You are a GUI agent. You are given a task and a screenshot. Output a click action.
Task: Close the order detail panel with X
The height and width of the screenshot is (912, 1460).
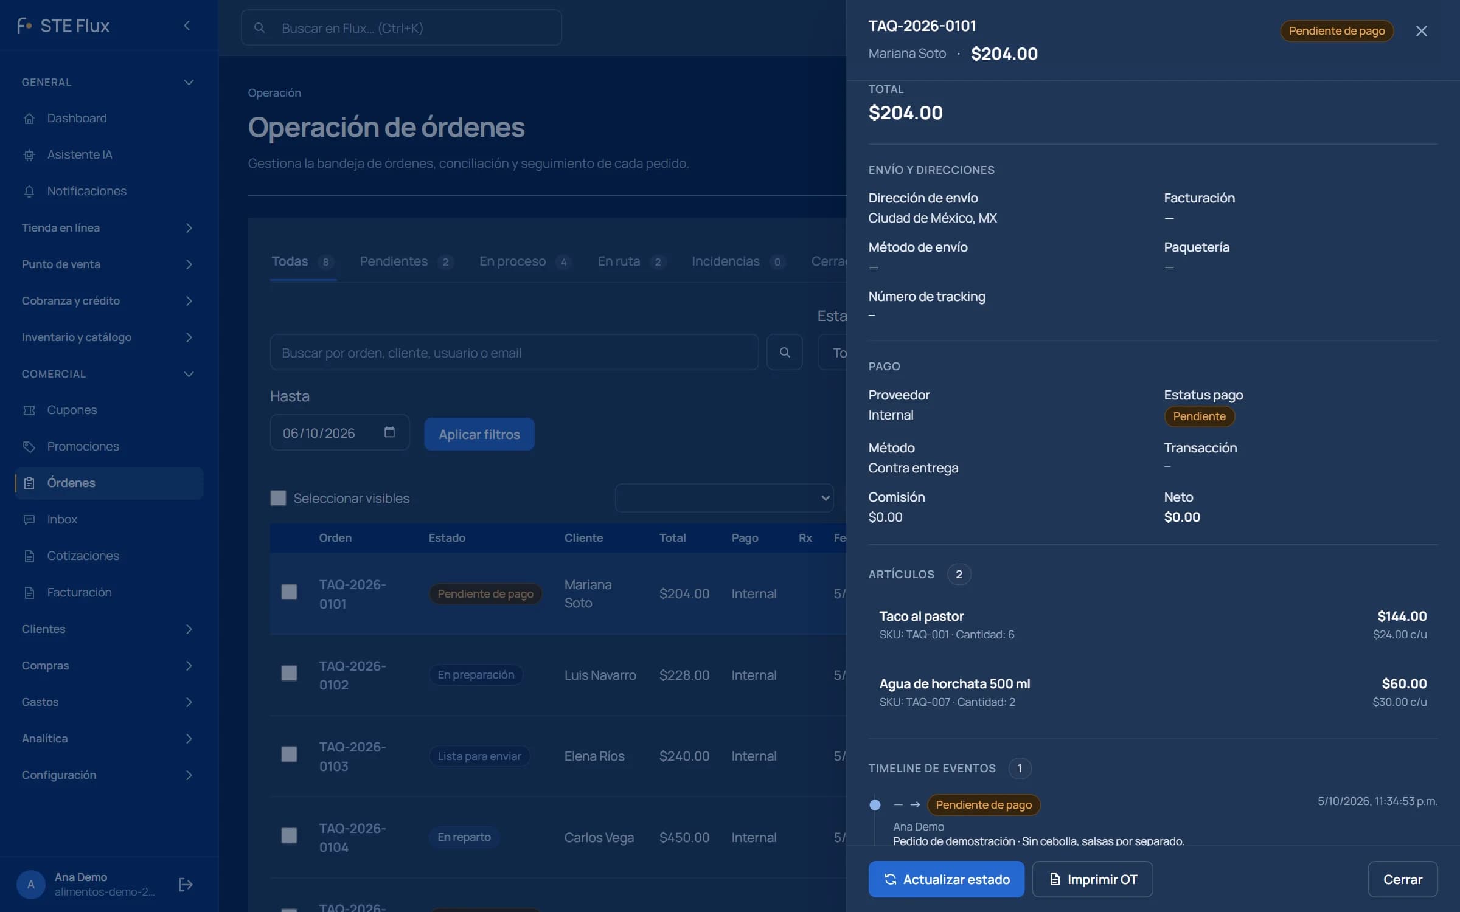[1421, 31]
